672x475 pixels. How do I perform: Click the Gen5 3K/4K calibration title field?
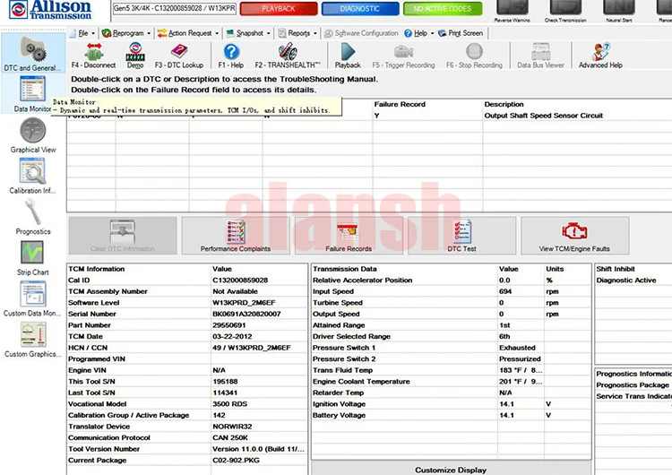(x=174, y=8)
